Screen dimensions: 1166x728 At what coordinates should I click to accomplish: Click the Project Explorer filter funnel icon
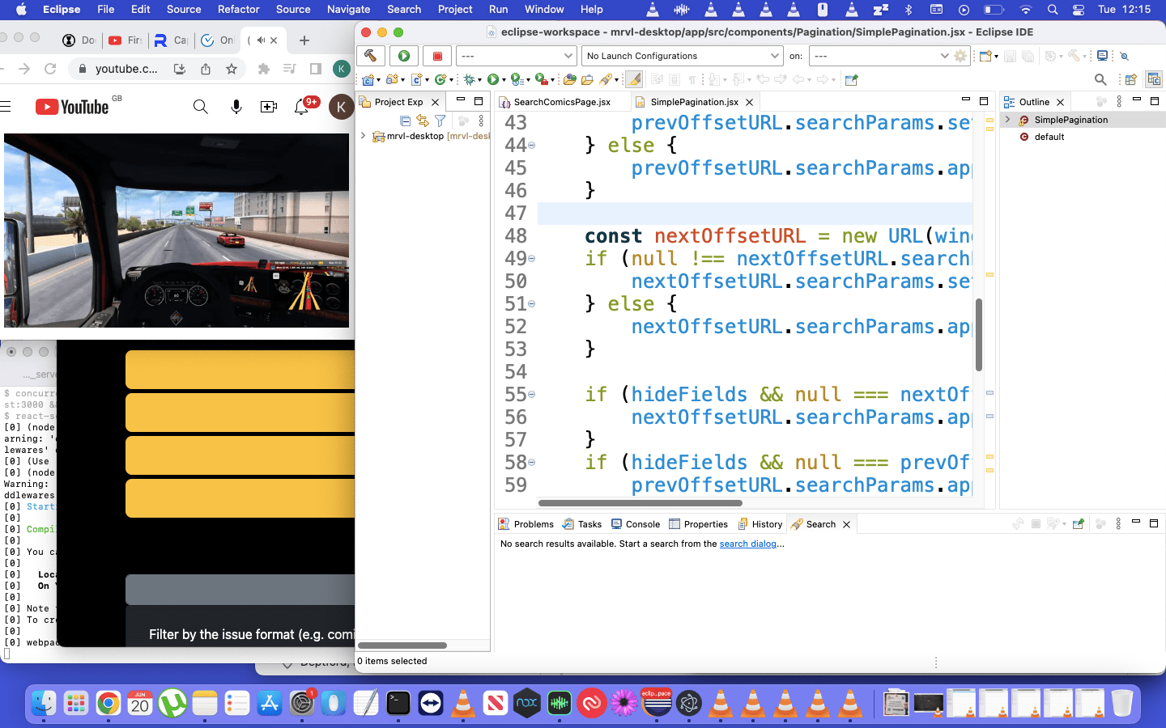tap(440, 121)
